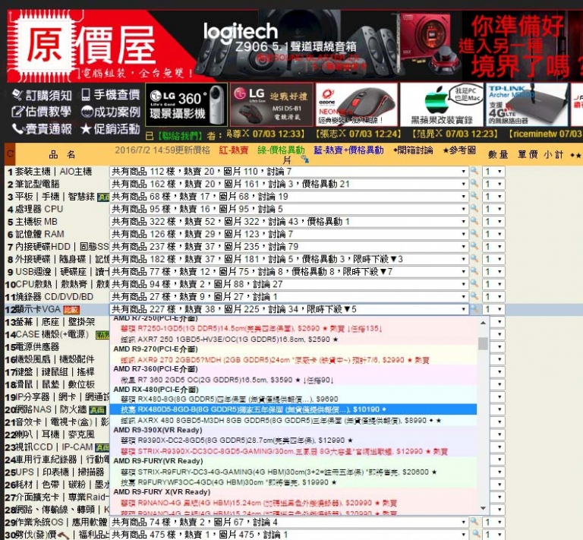This screenshot has height=540, width=583.
Task: Click dropdown list scroll-down arrow
Action: coord(483,508)
